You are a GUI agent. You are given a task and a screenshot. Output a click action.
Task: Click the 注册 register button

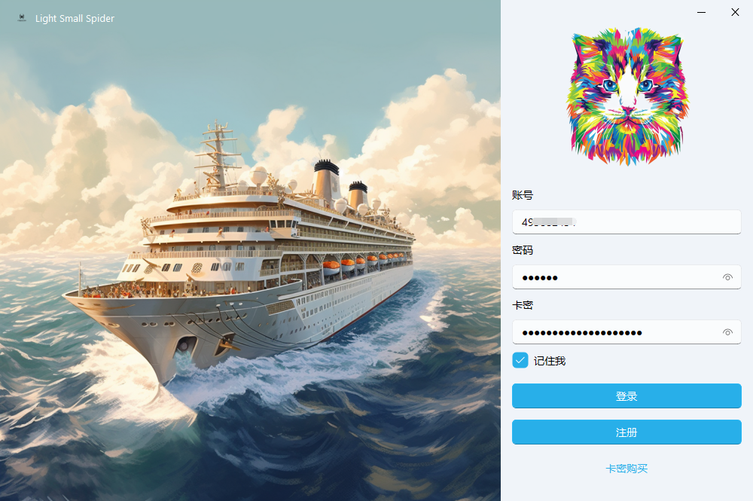point(626,432)
